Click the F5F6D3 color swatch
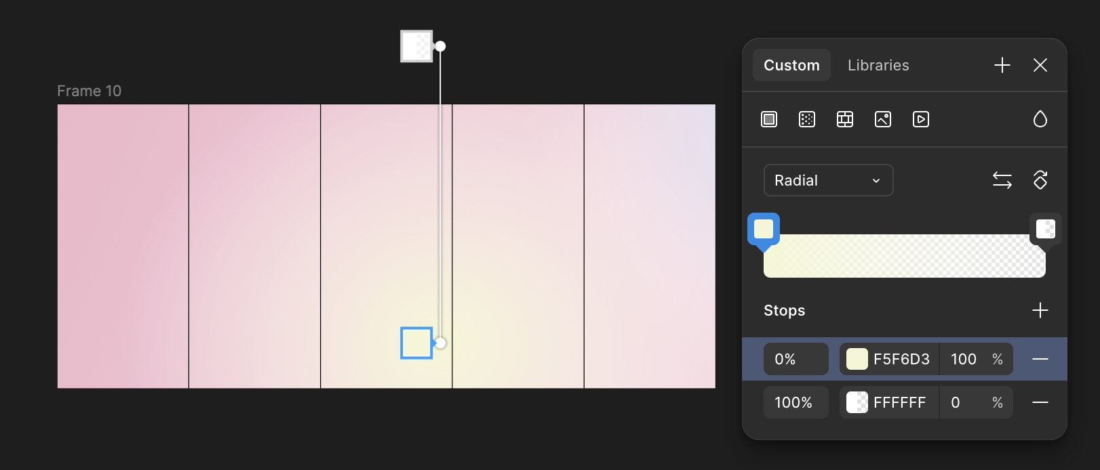 pyautogui.click(x=857, y=359)
